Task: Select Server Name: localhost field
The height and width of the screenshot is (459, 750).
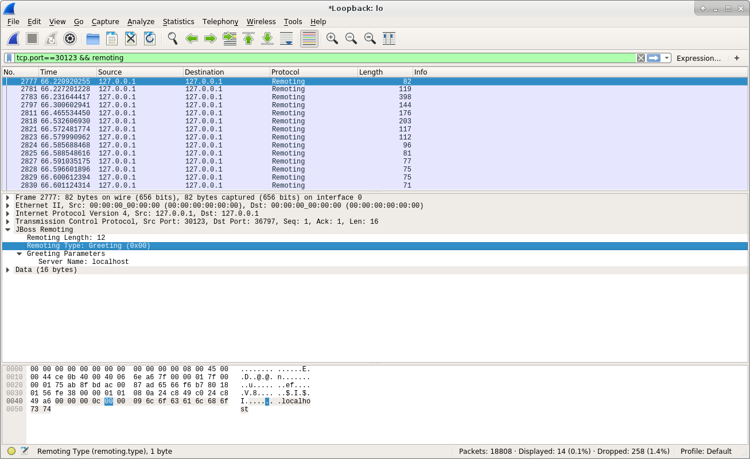Action: [x=84, y=262]
